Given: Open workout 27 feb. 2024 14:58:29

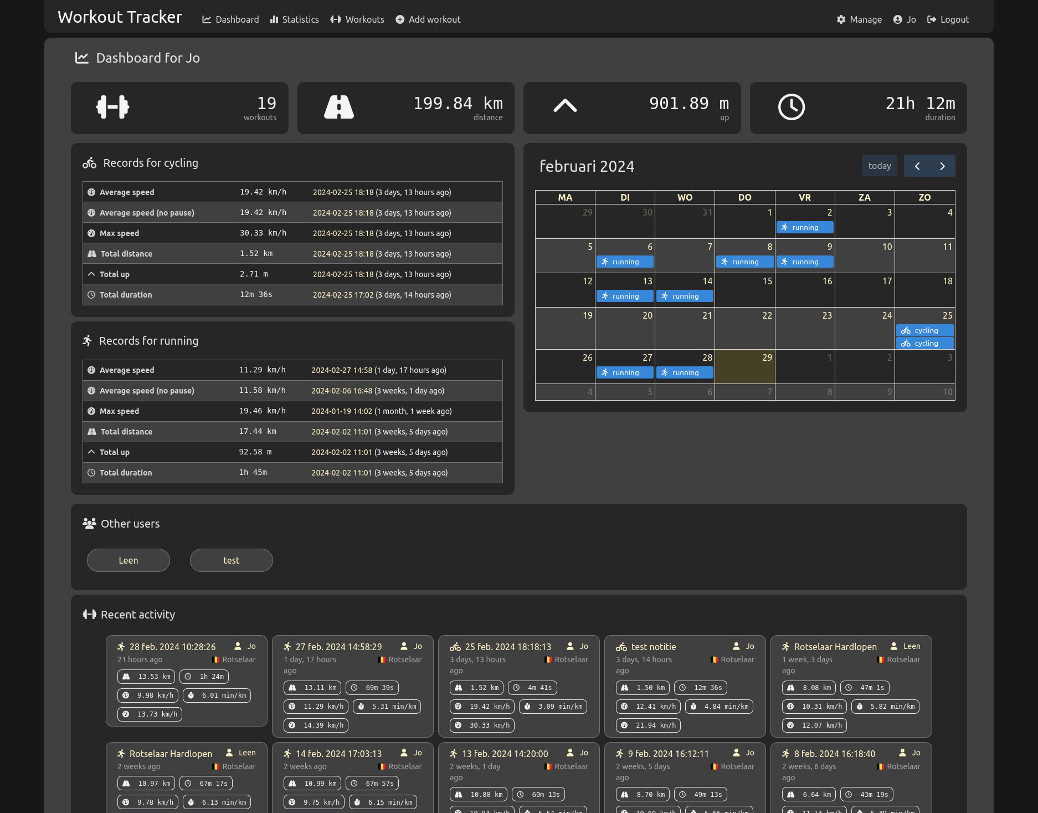Looking at the screenshot, I should pos(339,647).
